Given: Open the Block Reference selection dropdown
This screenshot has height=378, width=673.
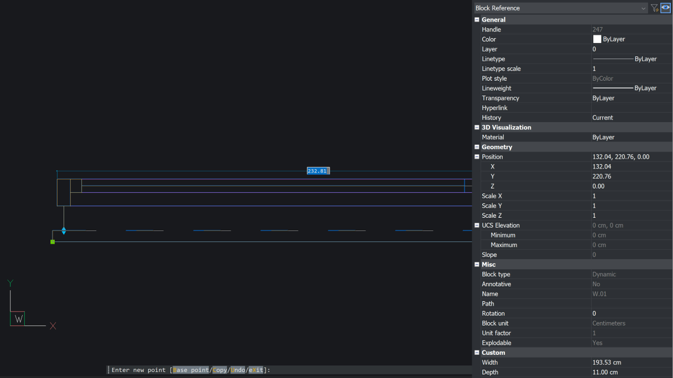Looking at the screenshot, I should pyautogui.click(x=561, y=8).
